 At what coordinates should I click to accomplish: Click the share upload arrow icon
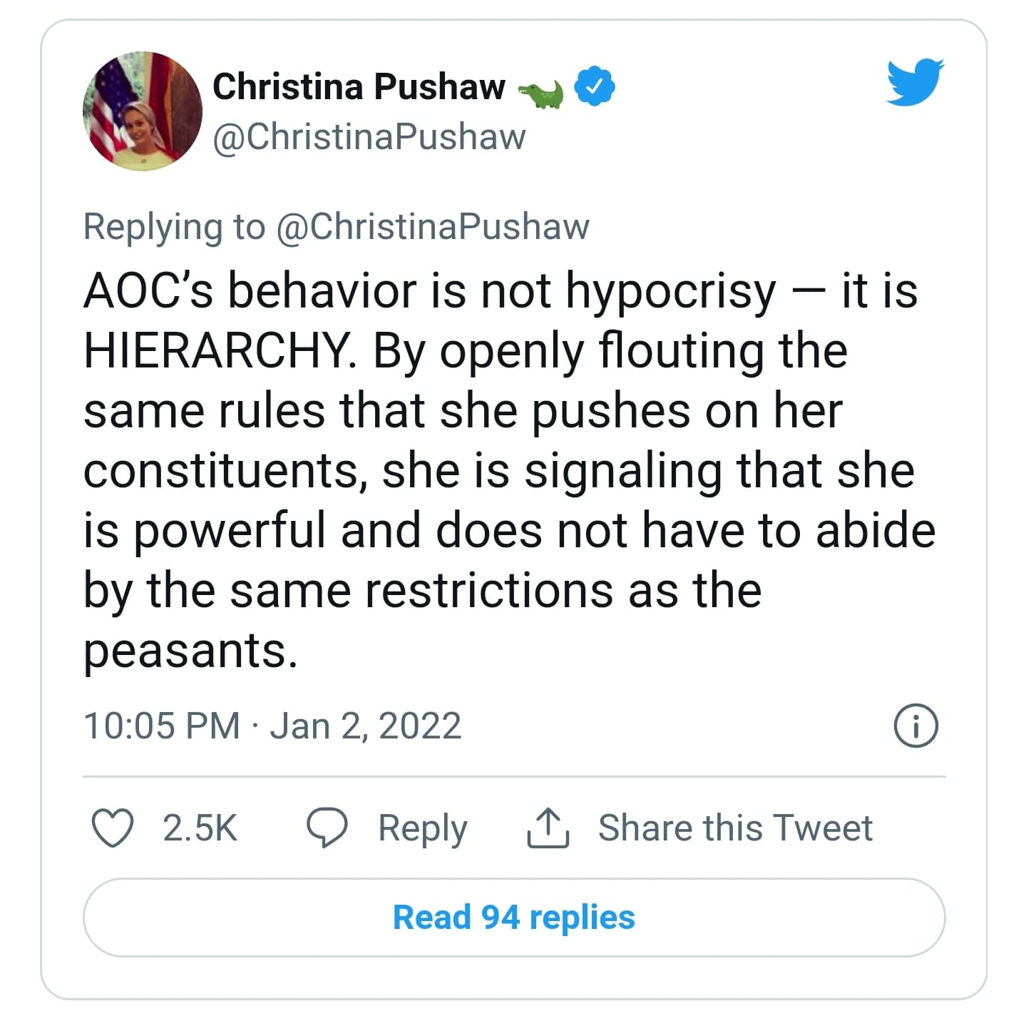point(548,828)
